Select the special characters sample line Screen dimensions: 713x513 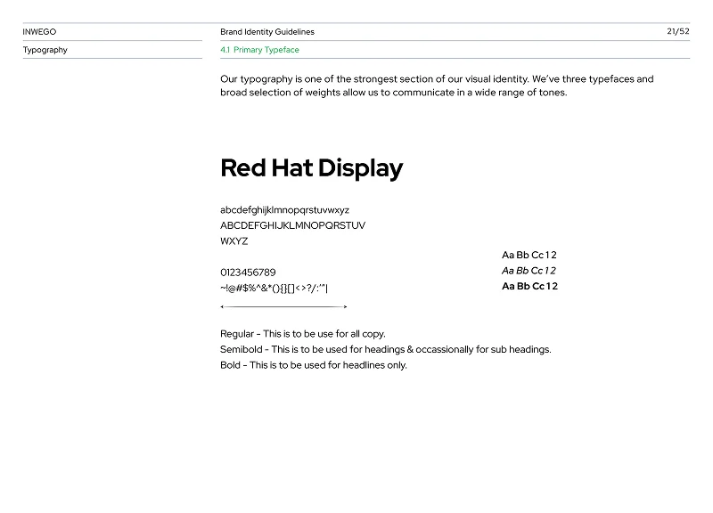pos(275,288)
